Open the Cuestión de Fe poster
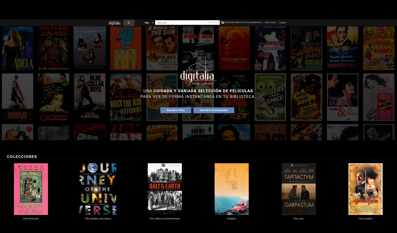 232,189
